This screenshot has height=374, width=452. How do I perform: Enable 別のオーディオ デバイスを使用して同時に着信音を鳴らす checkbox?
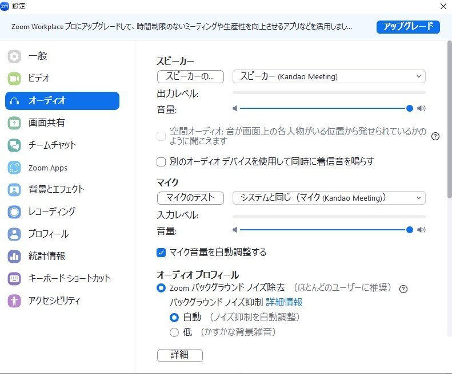(161, 162)
